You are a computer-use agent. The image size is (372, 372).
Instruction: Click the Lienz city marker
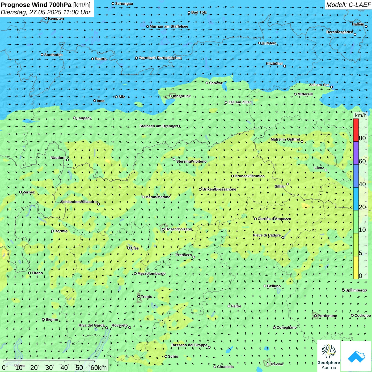pos(326,170)
